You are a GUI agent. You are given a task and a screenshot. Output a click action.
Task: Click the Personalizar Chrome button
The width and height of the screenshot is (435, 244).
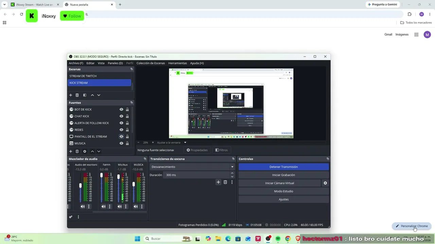pyautogui.click(x=412, y=226)
